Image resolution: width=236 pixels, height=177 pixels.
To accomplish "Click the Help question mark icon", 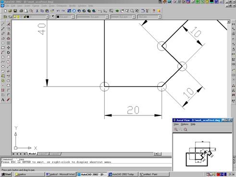I will (x=154, y=11).
